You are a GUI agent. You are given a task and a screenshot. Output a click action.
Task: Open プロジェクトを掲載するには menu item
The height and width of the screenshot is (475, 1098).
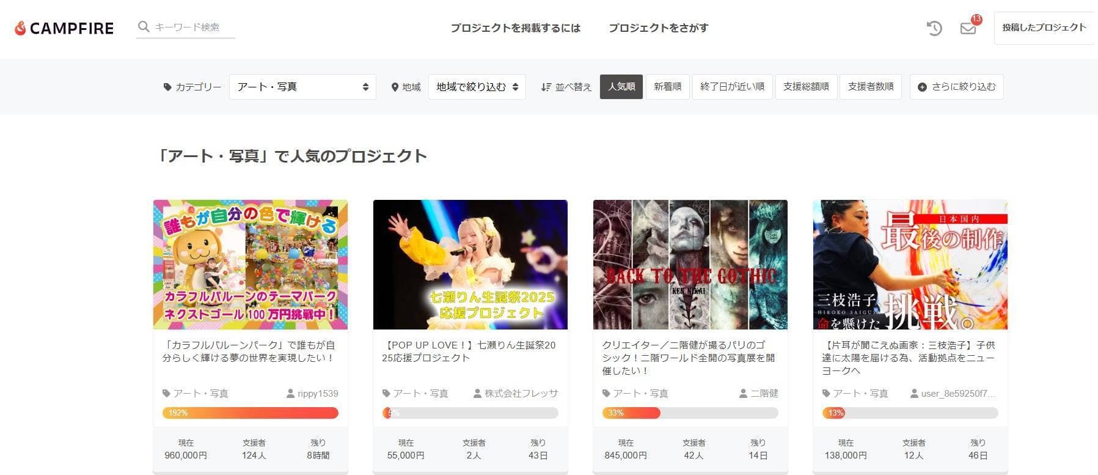coord(516,28)
